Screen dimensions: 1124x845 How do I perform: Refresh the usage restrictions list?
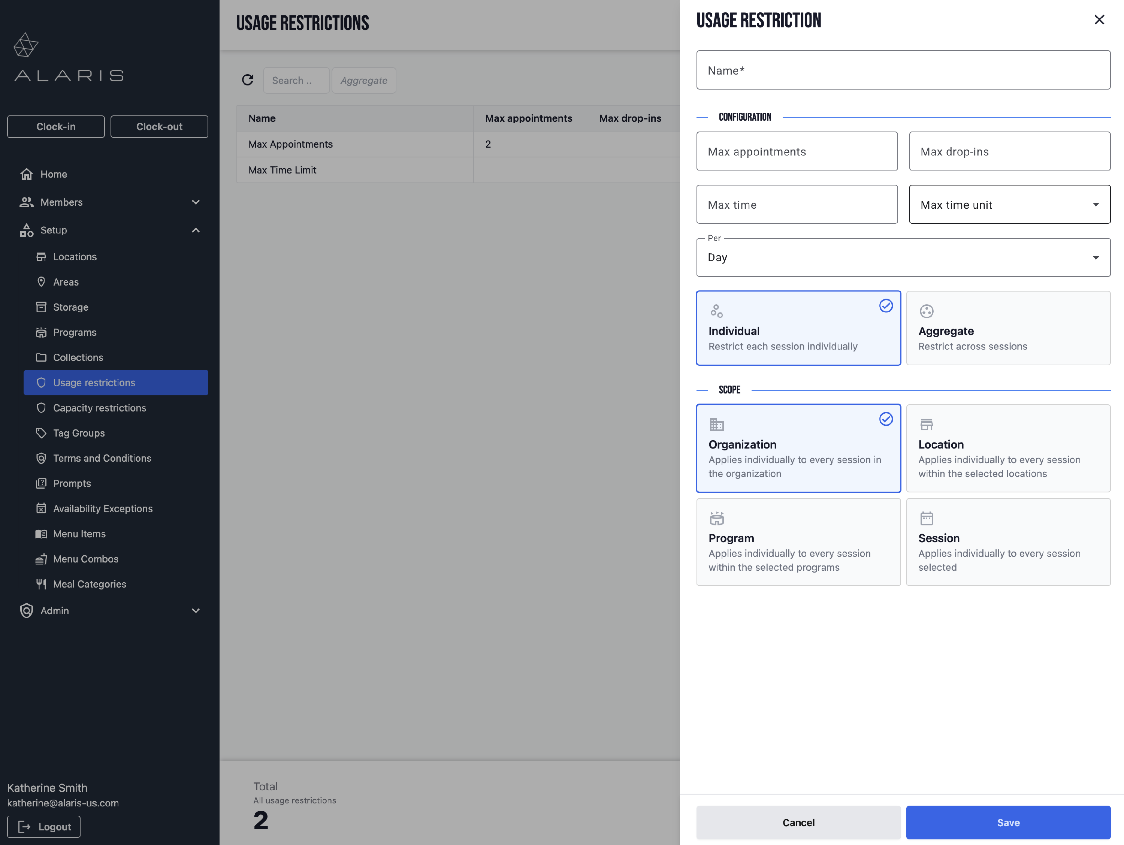(247, 80)
